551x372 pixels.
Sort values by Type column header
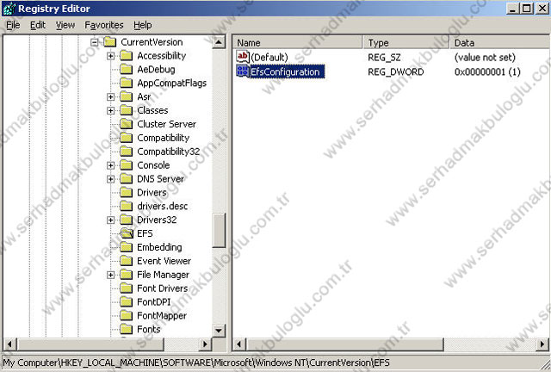click(x=406, y=42)
